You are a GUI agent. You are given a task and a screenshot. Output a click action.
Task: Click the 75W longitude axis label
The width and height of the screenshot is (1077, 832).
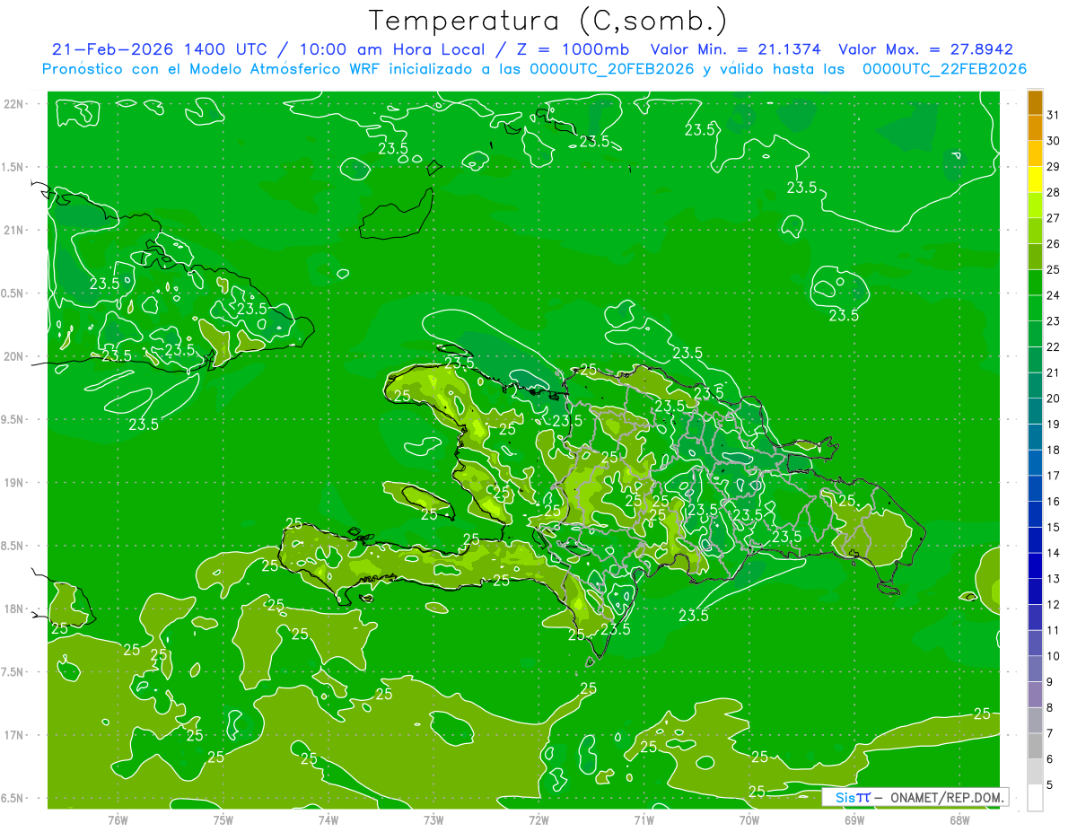coord(223,819)
